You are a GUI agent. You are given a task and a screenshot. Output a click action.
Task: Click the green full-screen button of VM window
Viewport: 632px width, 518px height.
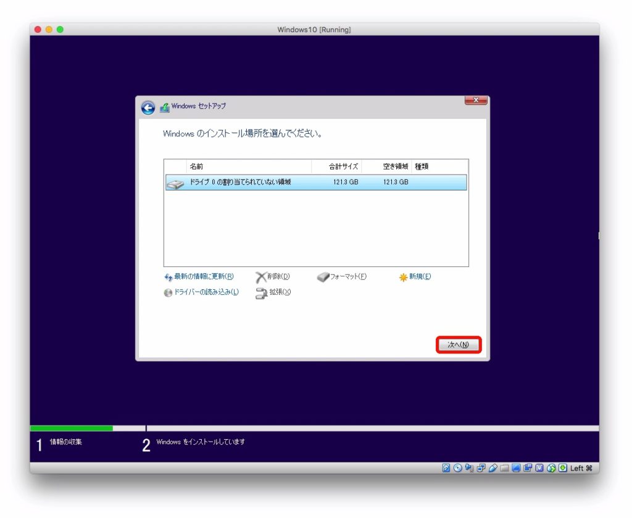pos(60,30)
